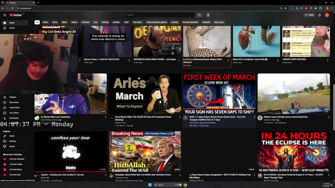This screenshot has width=335, height=188.
Task: Open options for MAR 1-7 Mars video
Action: [254, 117]
